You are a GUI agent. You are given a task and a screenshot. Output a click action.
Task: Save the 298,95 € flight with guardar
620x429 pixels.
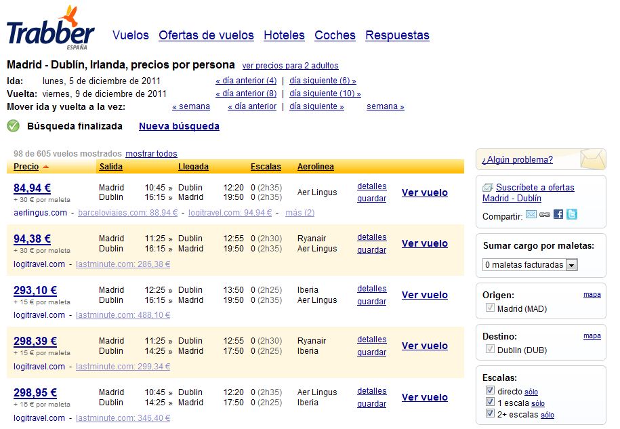372,404
